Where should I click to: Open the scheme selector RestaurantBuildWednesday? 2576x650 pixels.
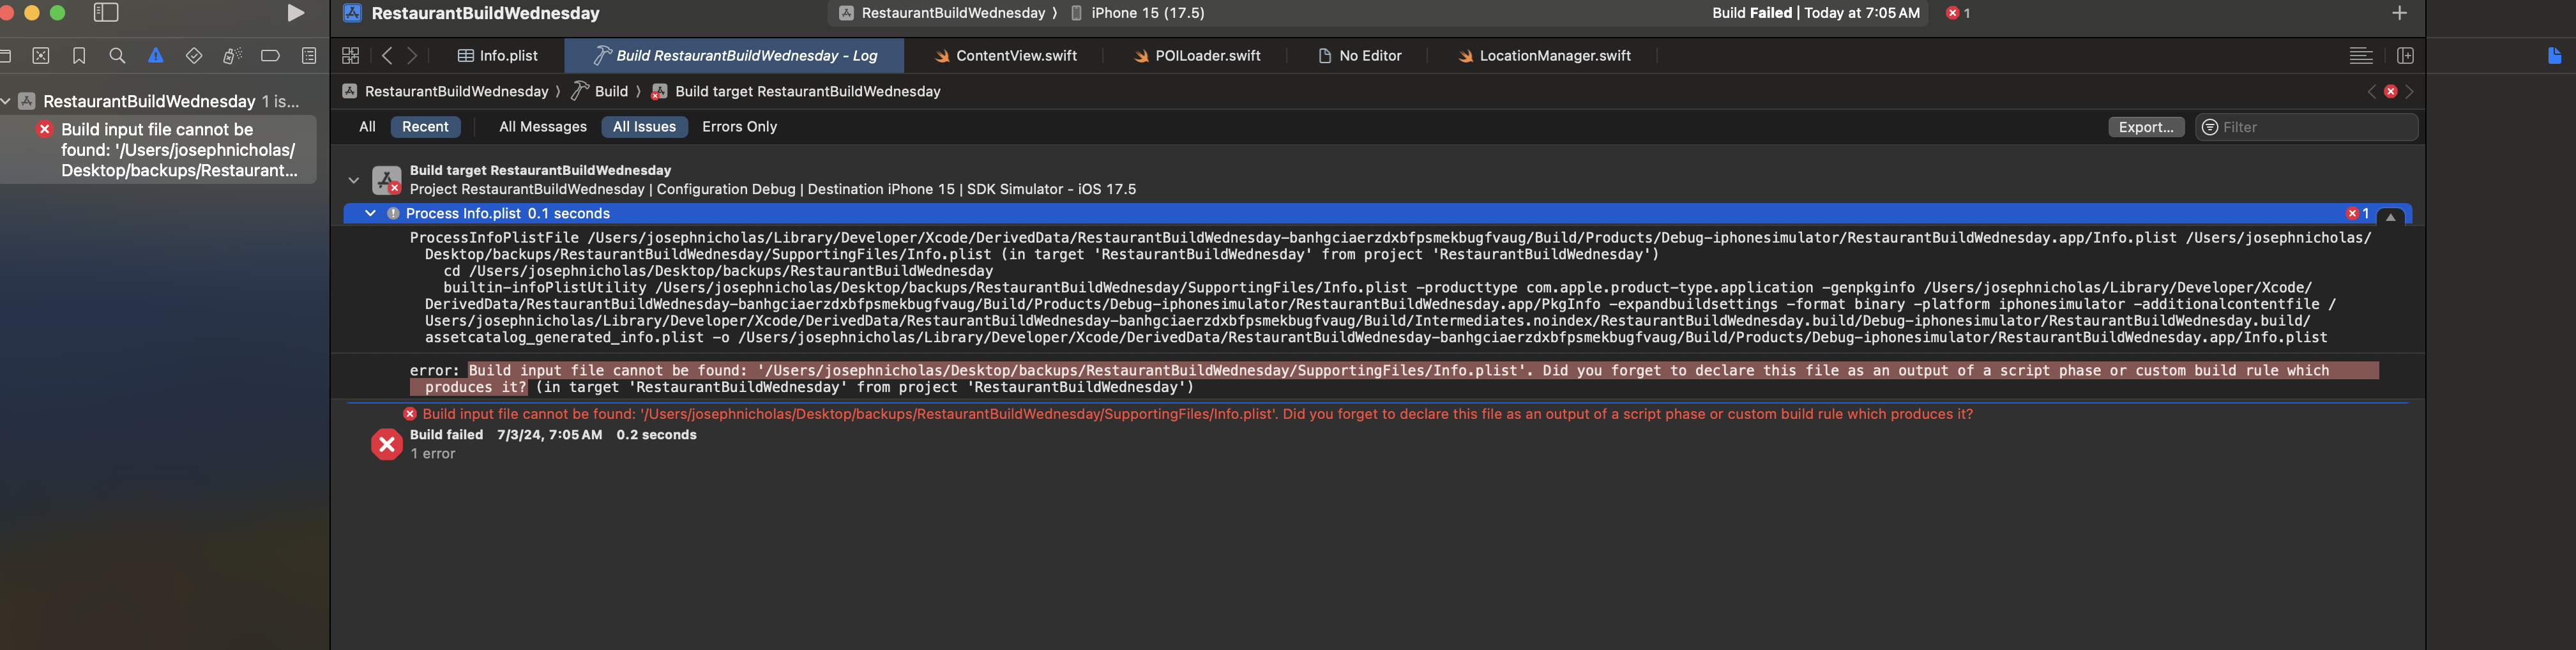tap(942, 13)
